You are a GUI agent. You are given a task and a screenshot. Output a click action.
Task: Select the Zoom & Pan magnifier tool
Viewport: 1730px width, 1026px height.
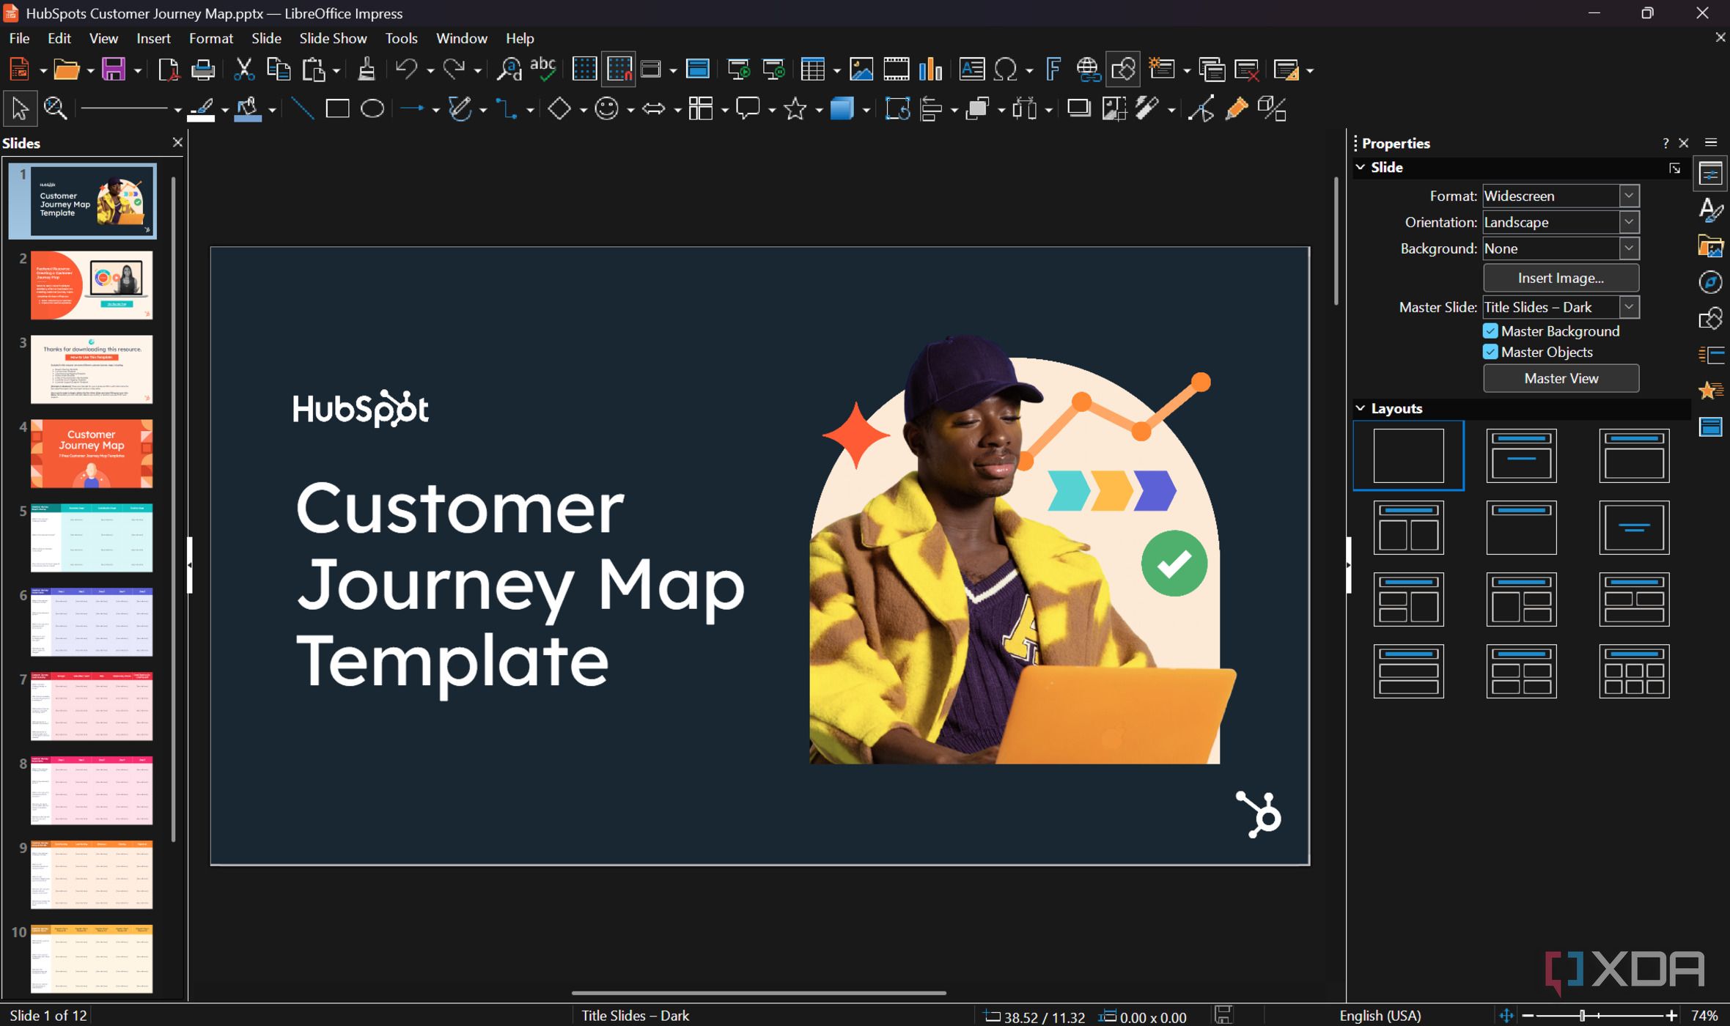[x=56, y=109]
